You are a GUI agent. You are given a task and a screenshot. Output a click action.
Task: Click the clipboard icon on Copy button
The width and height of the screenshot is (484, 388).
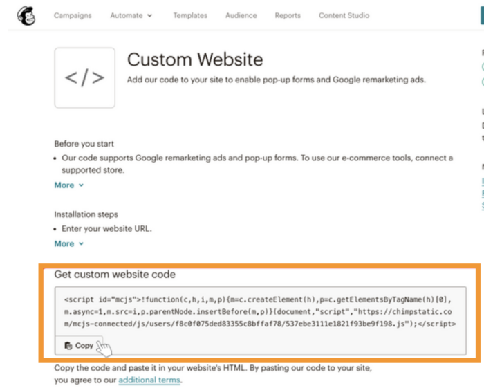(68, 346)
